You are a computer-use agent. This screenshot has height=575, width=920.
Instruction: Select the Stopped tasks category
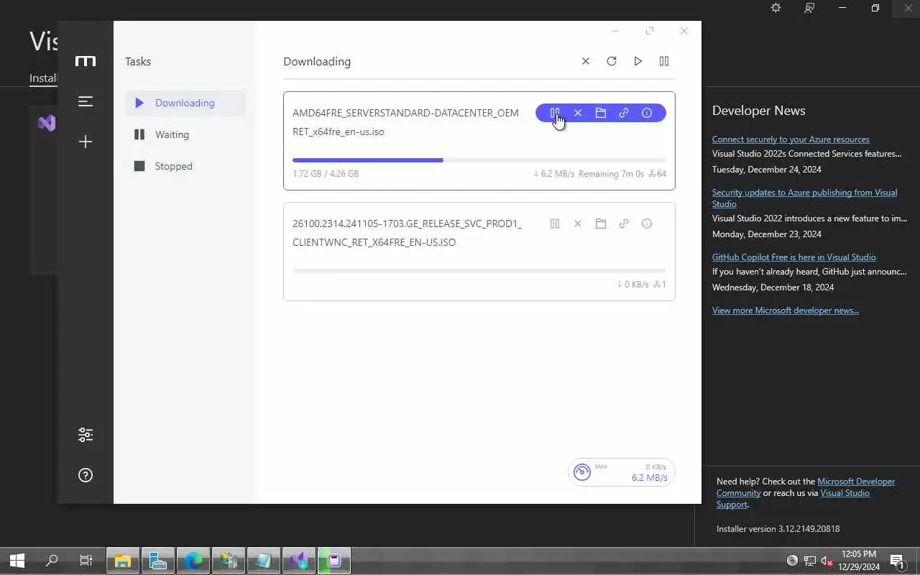tap(185, 166)
